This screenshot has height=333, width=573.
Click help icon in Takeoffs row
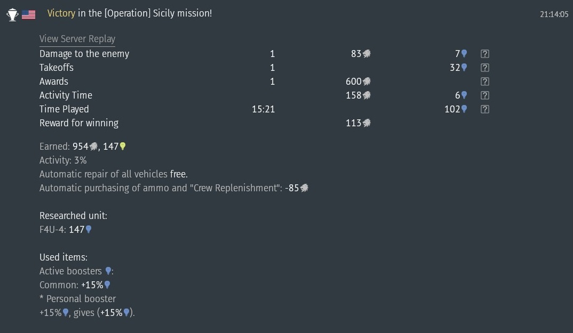point(484,68)
